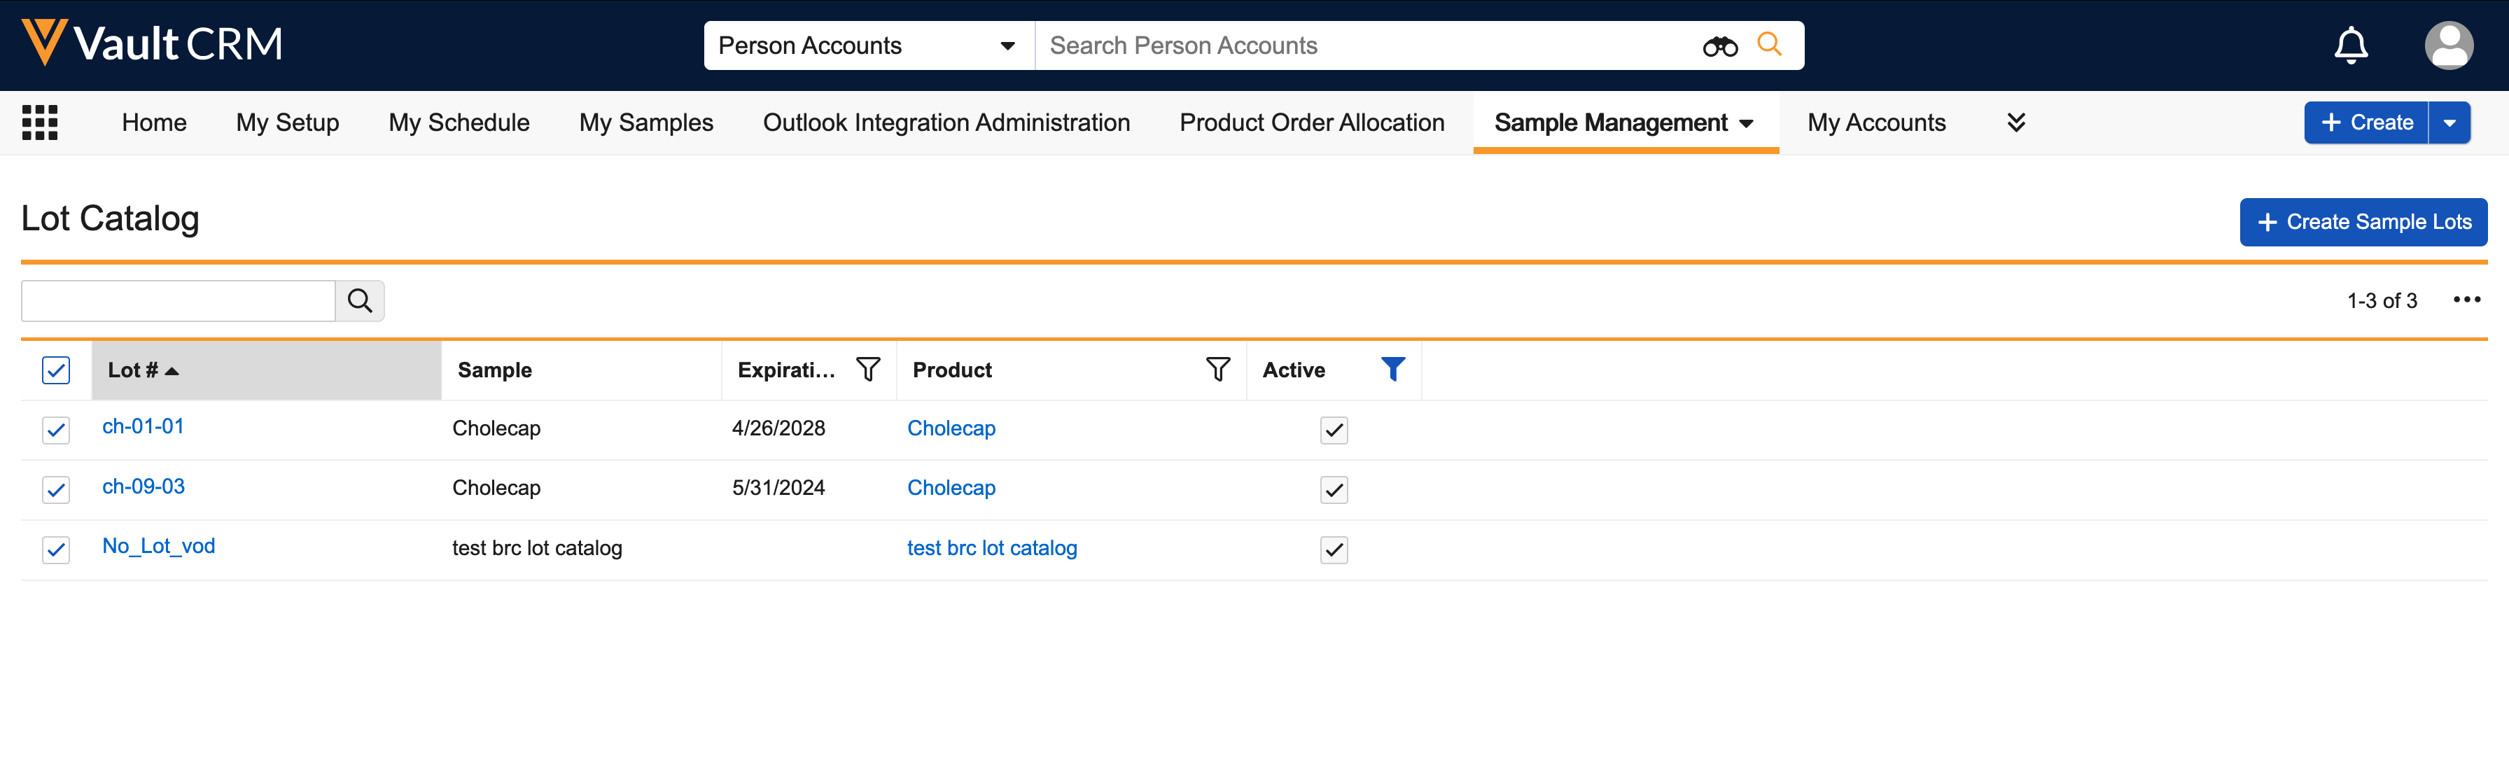Uncheck the select-all header checkbox

tap(57, 370)
